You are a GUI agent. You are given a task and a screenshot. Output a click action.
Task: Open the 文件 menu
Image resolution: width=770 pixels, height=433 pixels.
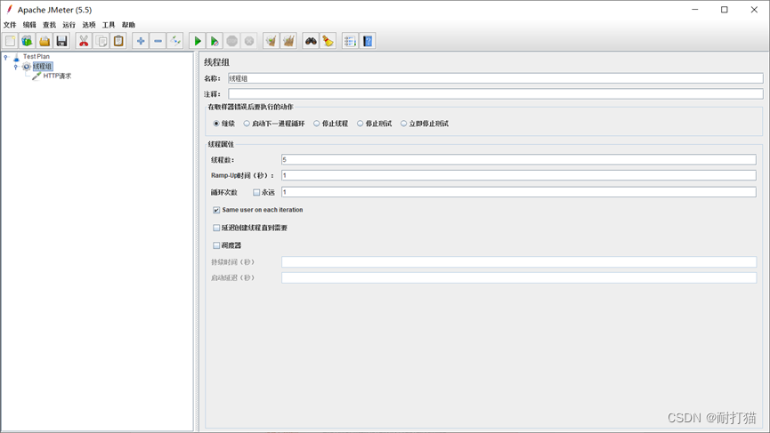10,25
